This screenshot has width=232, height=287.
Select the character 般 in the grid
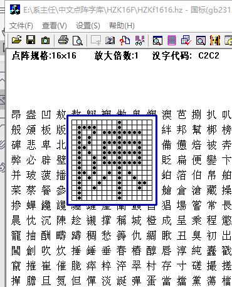click(x=16, y=130)
